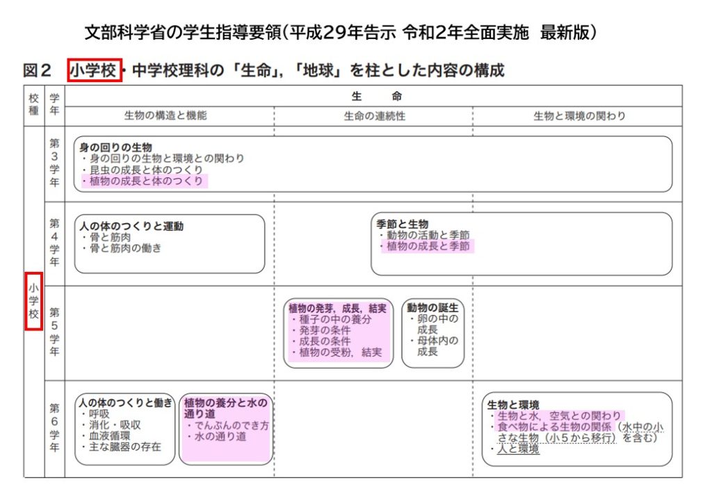712x493 pixels.
Task: Click the 第3学年 row label
Action: pyautogui.click(x=54, y=163)
